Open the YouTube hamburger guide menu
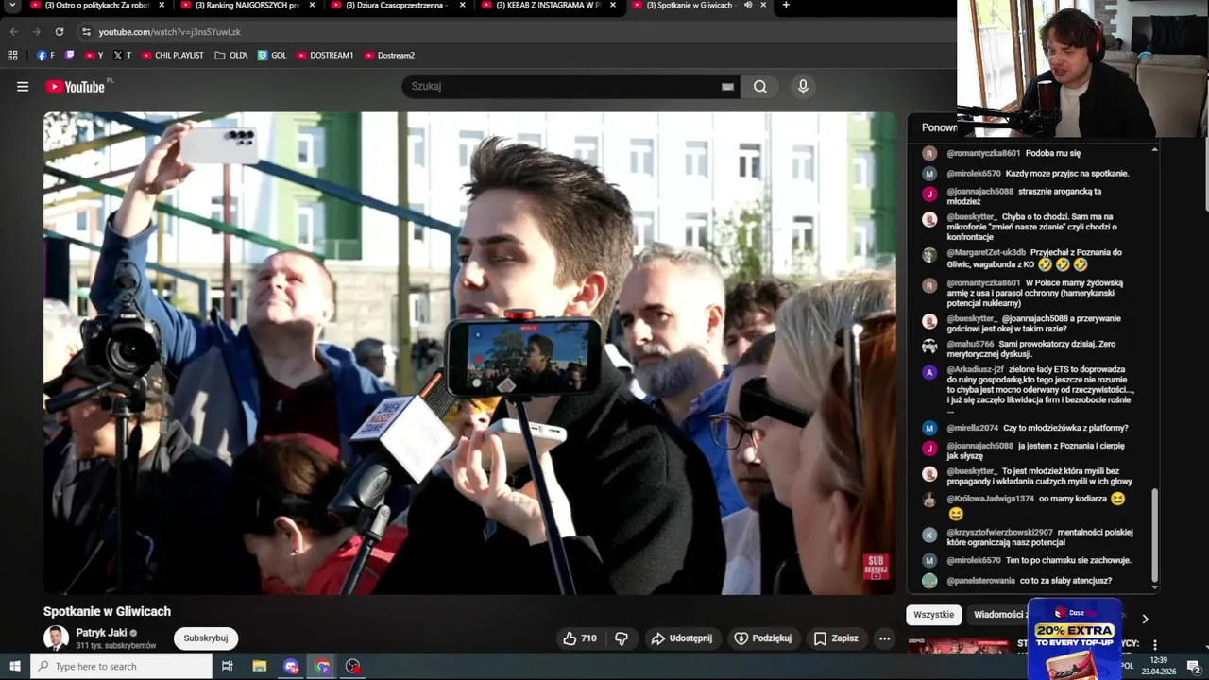 click(23, 87)
